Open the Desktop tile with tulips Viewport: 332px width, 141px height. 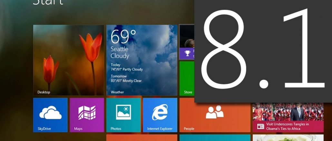click(x=68, y=60)
